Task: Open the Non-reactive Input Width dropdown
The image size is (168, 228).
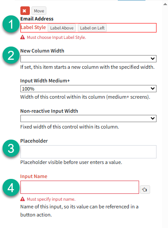Action: (88, 119)
